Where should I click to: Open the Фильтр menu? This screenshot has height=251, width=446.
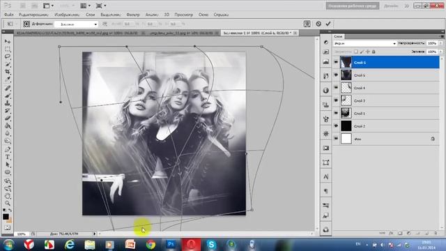click(133, 15)
